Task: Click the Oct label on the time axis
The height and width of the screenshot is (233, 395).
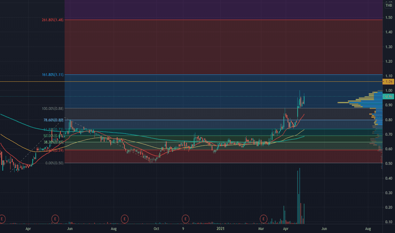Action: coord(156,229)
